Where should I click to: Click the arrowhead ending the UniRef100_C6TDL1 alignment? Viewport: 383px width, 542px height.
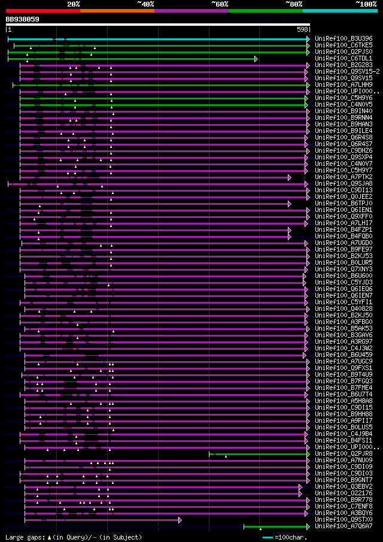coord(256,59)
